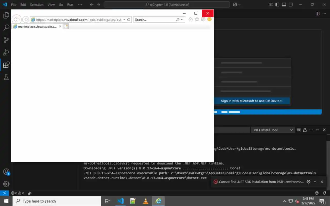Open Task View on the taskbar

pyautogui.click(x=108, y=201)
